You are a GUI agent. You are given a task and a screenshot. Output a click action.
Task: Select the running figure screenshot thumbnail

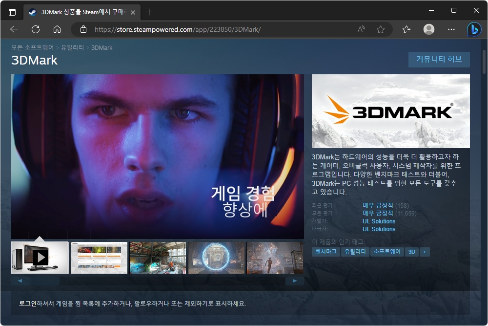[275, 258]
